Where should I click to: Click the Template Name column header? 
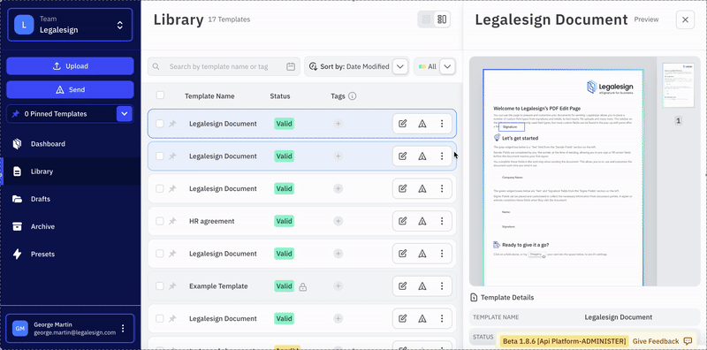click(x=209, y=96)
